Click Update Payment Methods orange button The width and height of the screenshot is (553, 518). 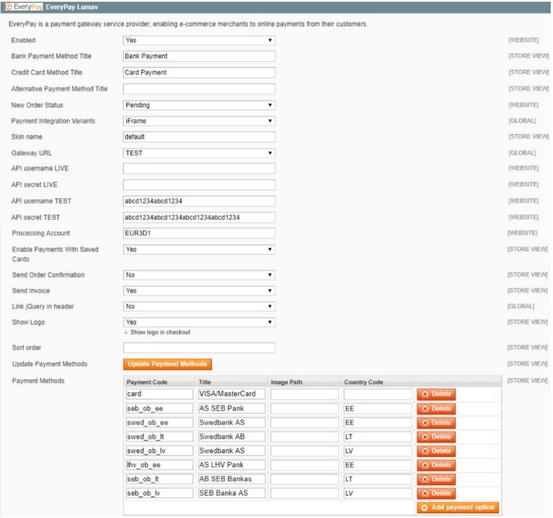[x=167, y=364]
